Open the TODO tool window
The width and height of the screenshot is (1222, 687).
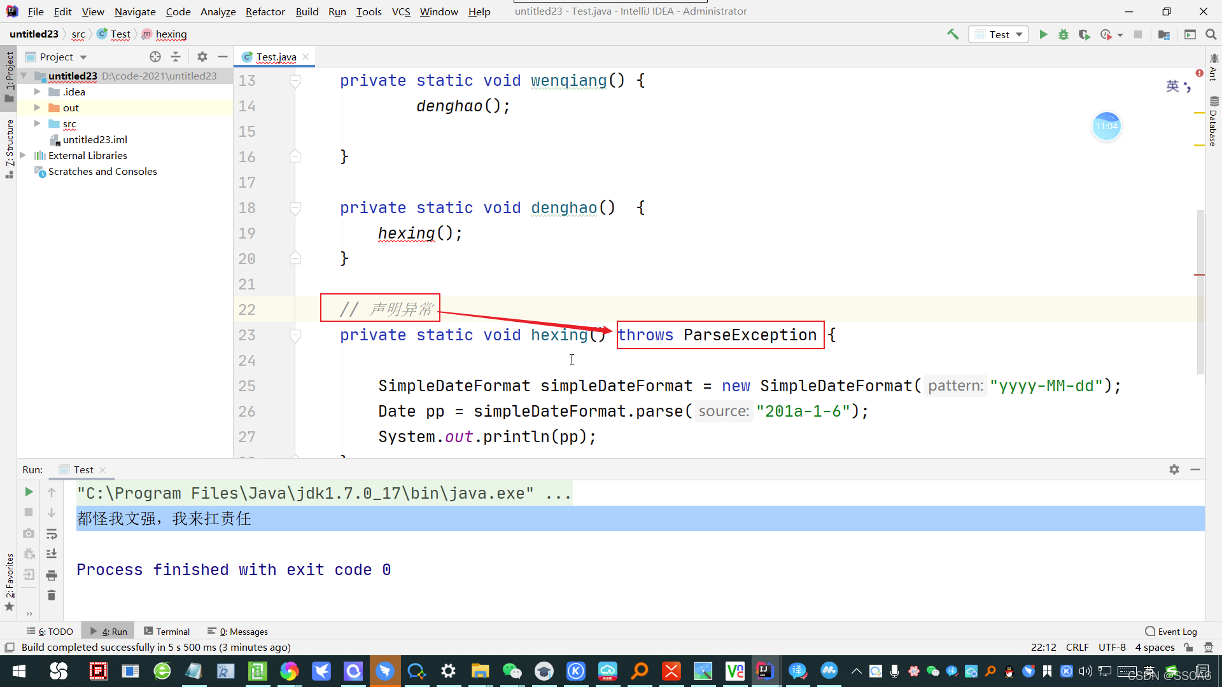click(50, 631)
